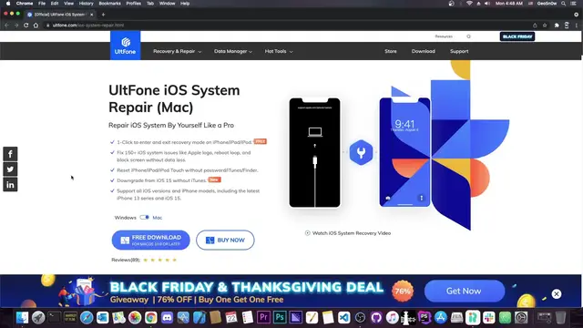Screen dimensions: 583x328
Task: Expand the Data Manager menu
Action: [233, 51]
